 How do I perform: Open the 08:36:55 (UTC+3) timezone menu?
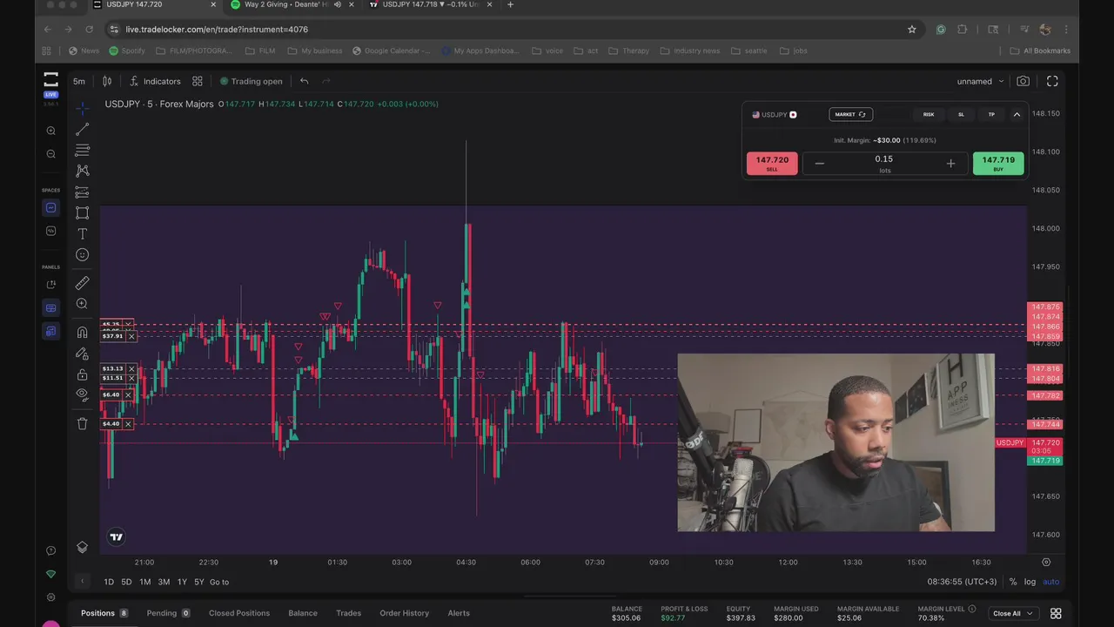(x=962, y=582)
